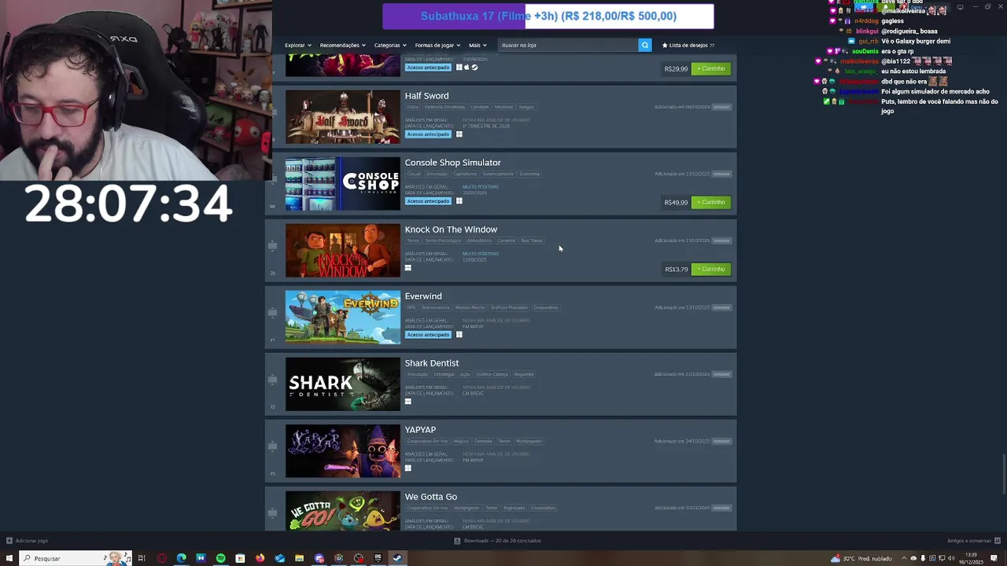Select the Combate tag on Half Sword
This screenshot has height=566, width=1007.
click(479, 107)
